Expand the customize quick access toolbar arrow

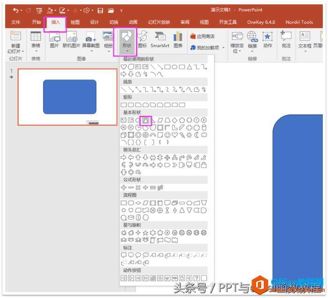tap(121, 10)
